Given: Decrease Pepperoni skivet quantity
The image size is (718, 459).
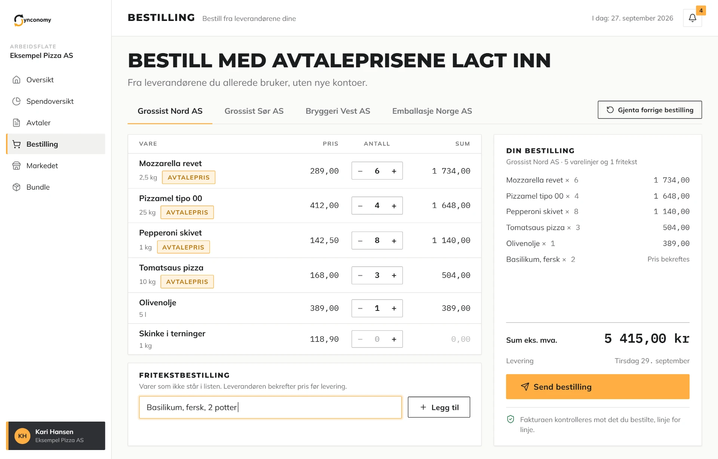Looking at the screenshot, I should tap(360, 241).
